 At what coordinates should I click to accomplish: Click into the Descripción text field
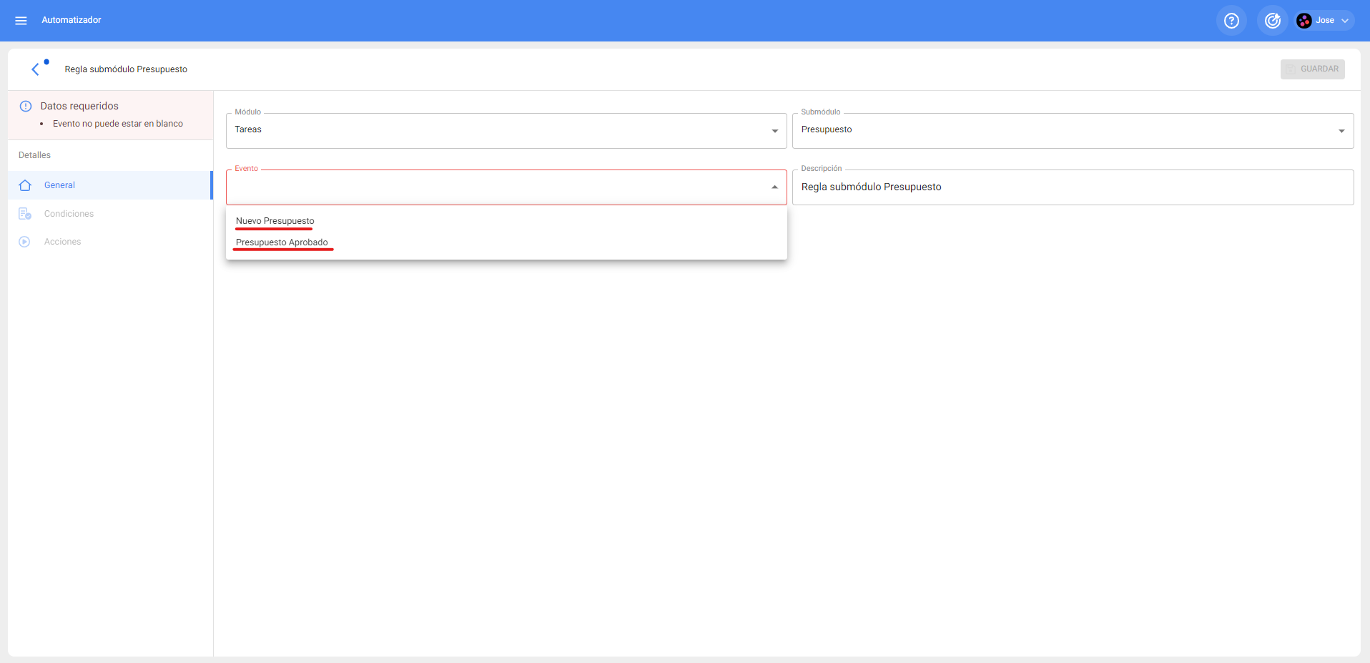tap(1073, 187)
